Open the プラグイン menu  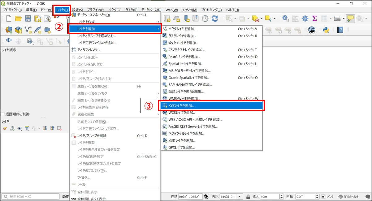(95, 10)
